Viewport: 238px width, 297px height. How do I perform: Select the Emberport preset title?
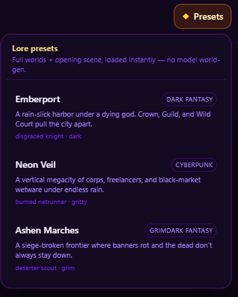click(38, 100)
